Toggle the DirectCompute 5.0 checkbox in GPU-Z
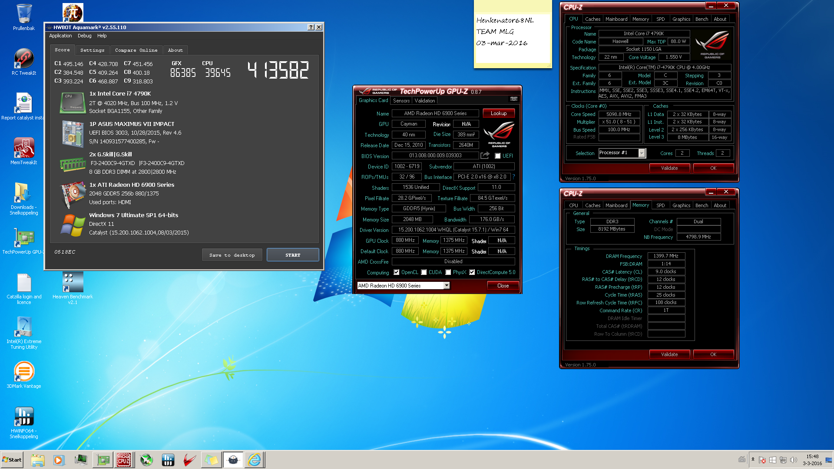This screenshot has height=469, width=834. coord(472,272)
